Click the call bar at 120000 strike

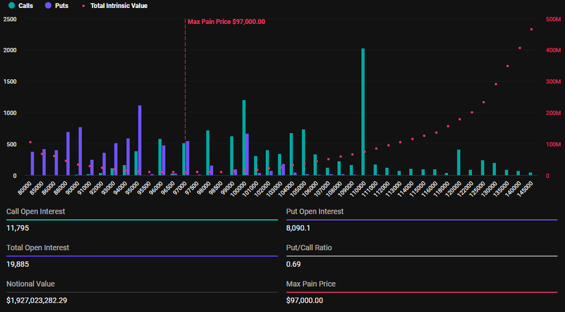pyautogui.click(x=459, y=162)
